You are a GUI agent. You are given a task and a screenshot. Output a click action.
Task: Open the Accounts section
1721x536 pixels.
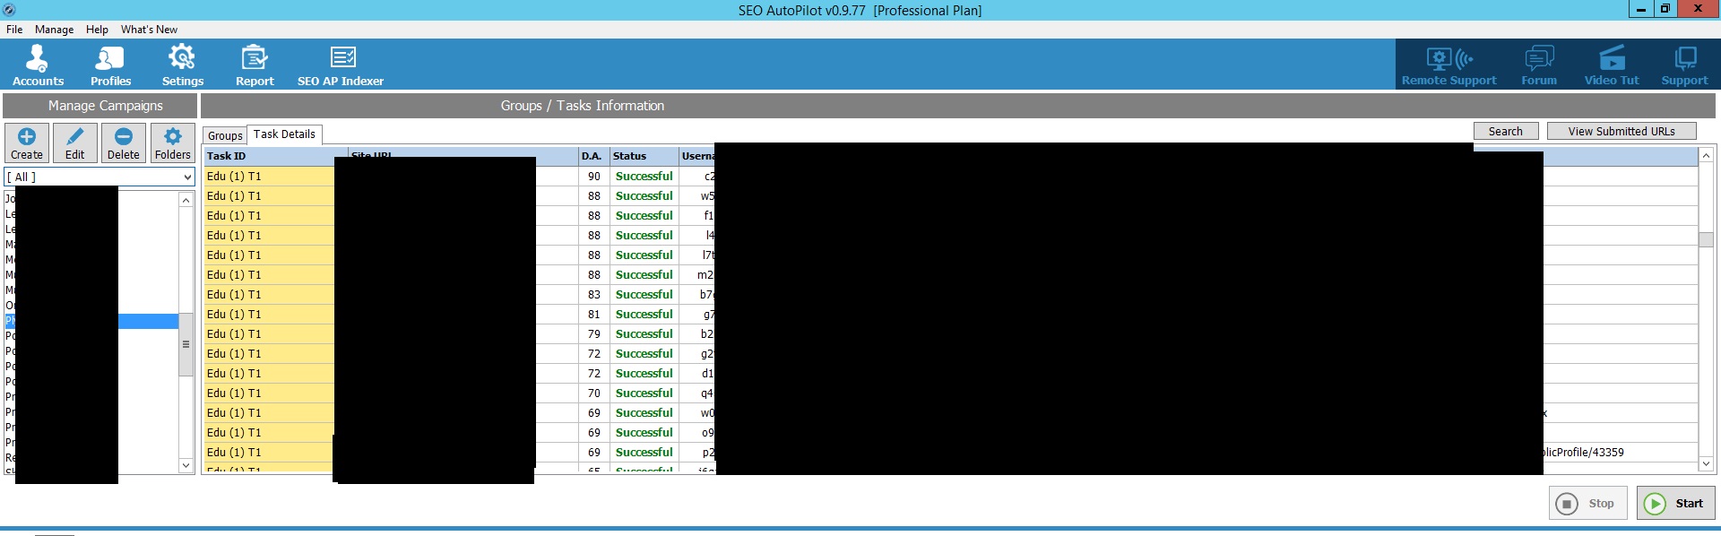pyautogui.click(x=38, y=65)
